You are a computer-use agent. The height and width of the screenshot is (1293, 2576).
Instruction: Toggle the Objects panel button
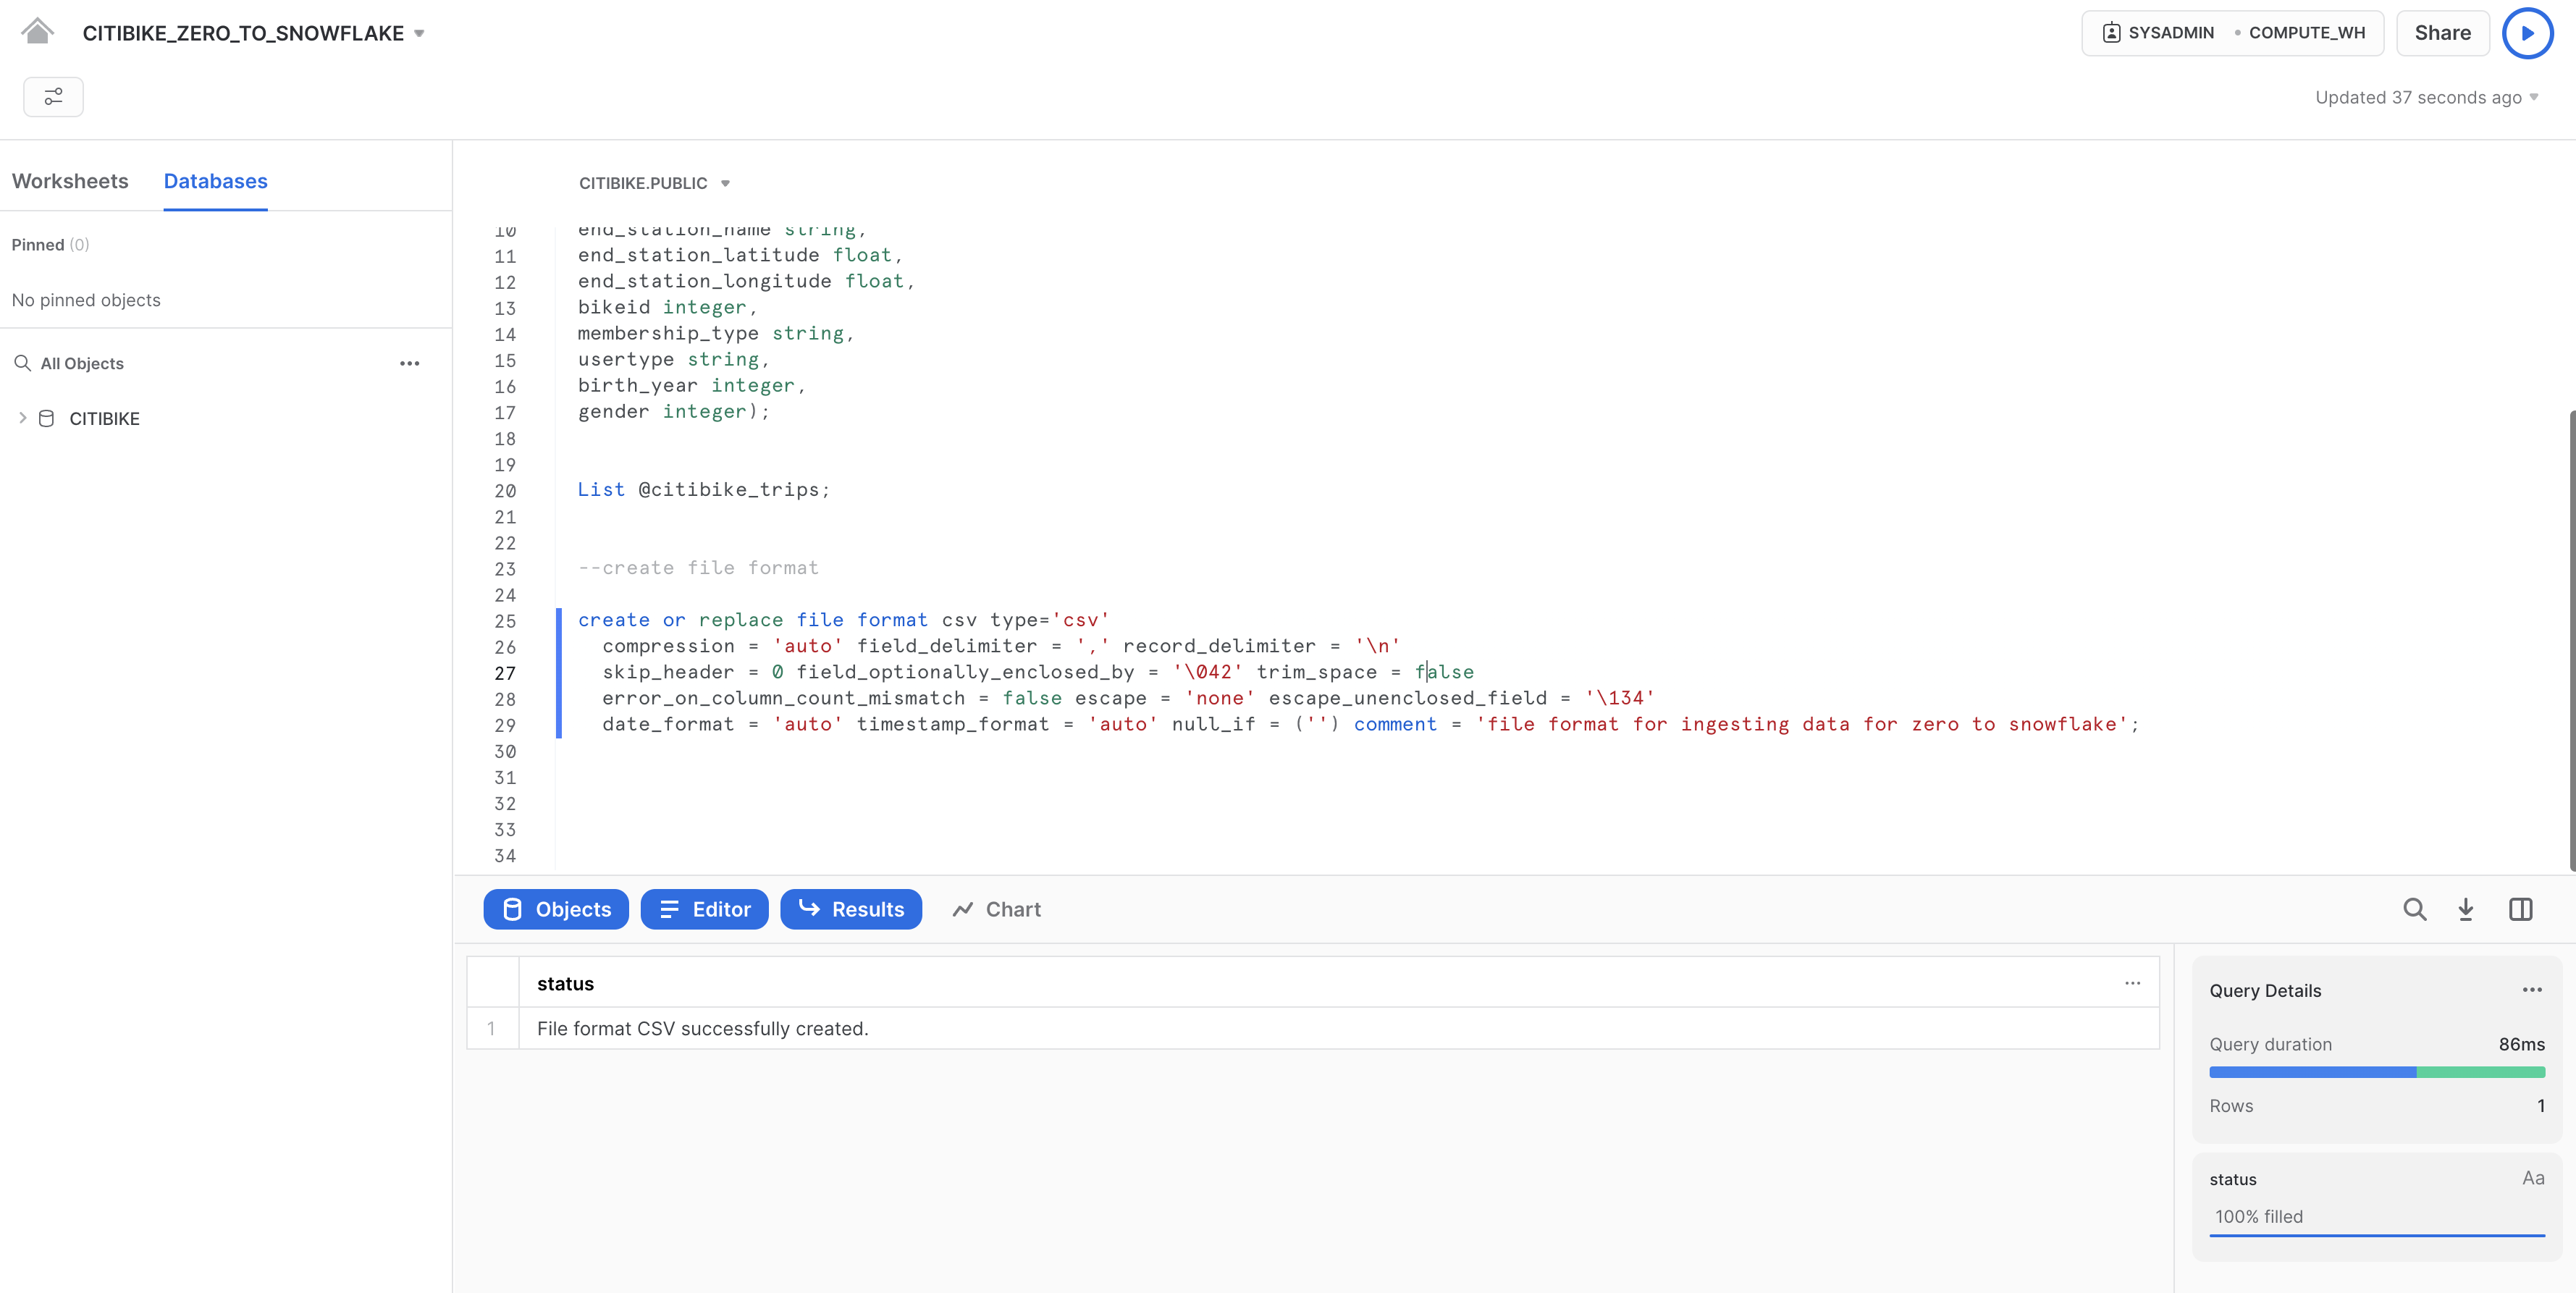pyautogui.click(x=556, y=909)
